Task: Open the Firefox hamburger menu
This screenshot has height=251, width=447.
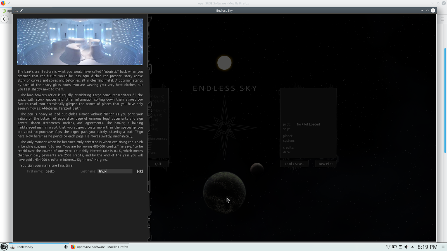Action: point(443,19)
